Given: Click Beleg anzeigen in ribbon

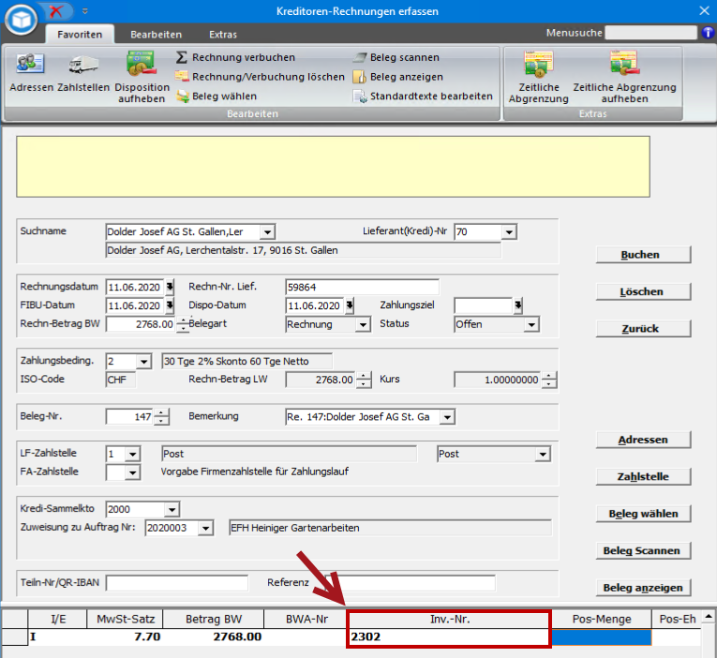Looking at the screenshot, I should click(x=397, y=77).
